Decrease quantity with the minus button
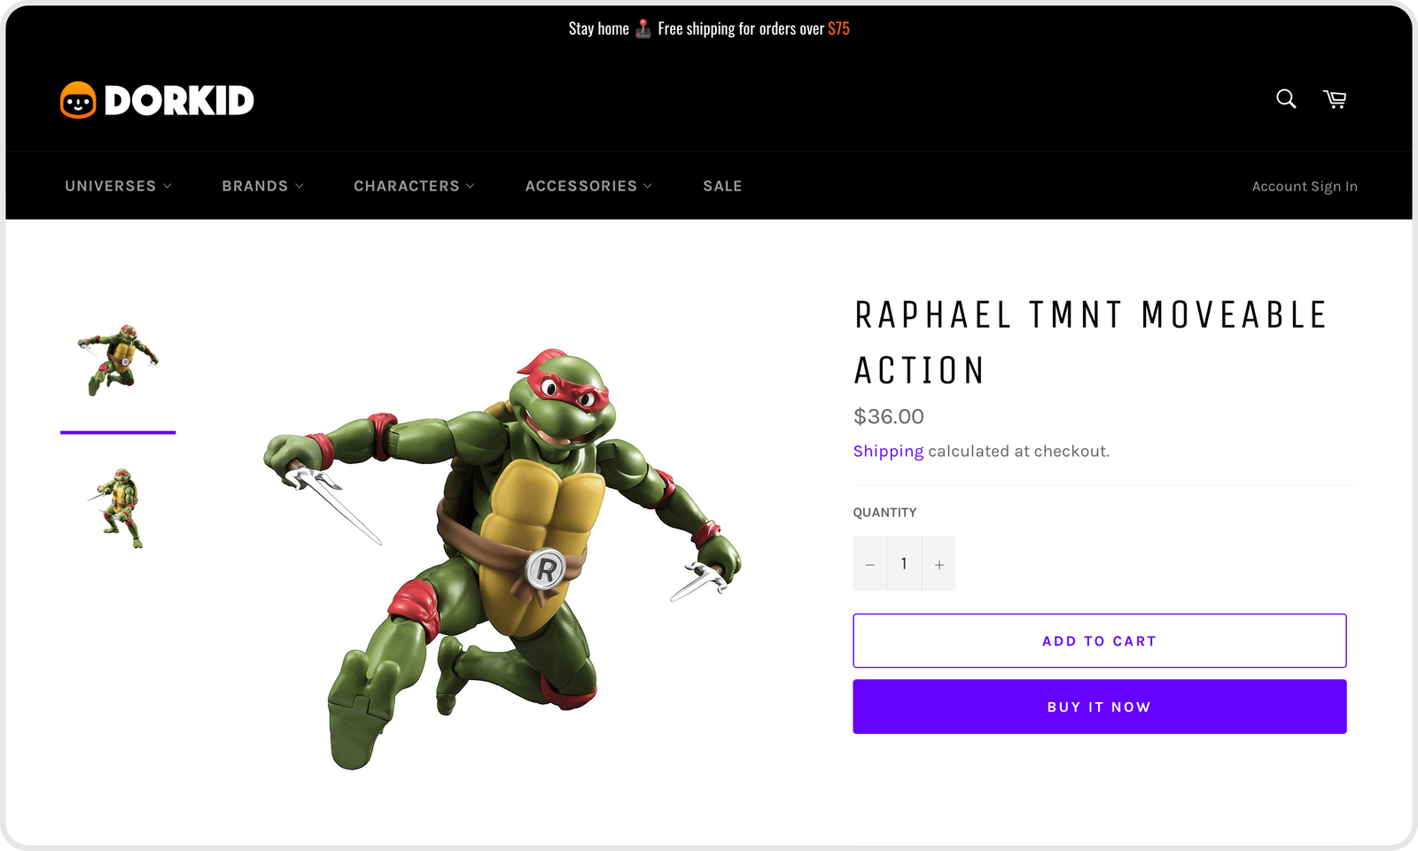The image size is (1418, 851). tap(869, 564)
